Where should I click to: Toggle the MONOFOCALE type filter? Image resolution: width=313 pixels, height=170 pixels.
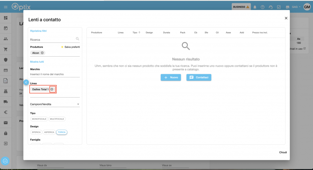click(39, 119)
